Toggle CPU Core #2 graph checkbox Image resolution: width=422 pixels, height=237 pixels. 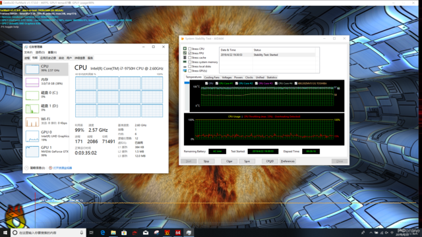coord(236,84)
